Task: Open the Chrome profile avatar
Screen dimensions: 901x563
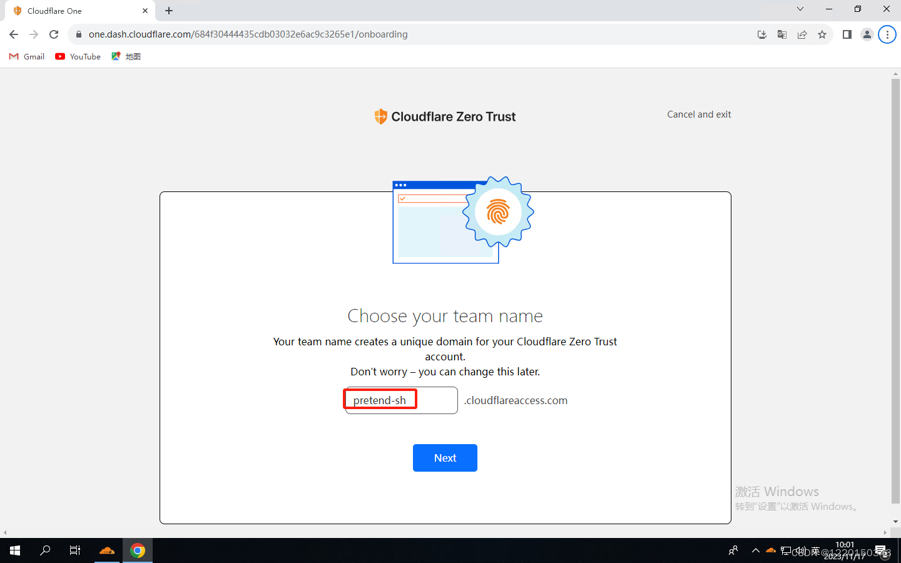Action: 867,34
